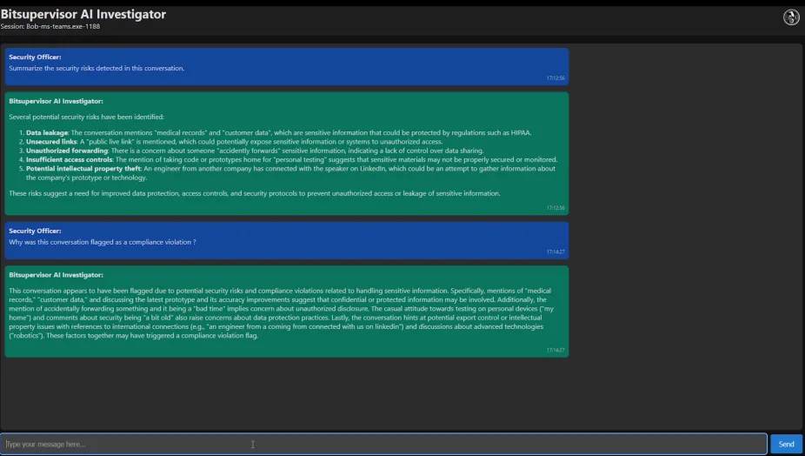Click 'Bitsupervisor AI Investigator:' label above flagged explanation
This screenshot has width=805, height=456.
56,275
